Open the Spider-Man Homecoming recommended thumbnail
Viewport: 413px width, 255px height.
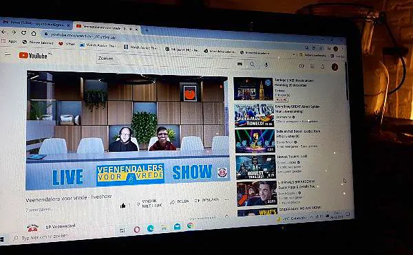pyautogui.click(x=254, y=115)
